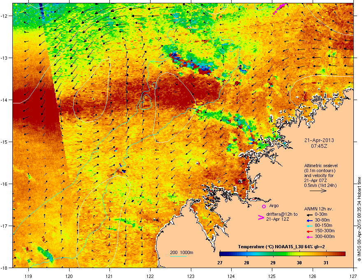
Task: Click the dark red end of temperature colorbar
Action: pyautogui.click(x=342, y=254)
